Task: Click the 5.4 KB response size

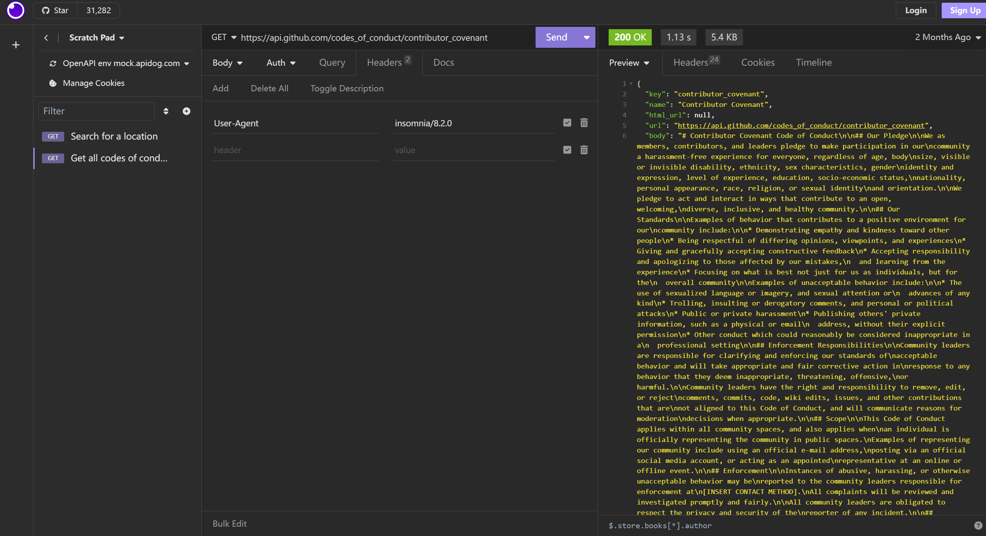Action: coord(724,37)
